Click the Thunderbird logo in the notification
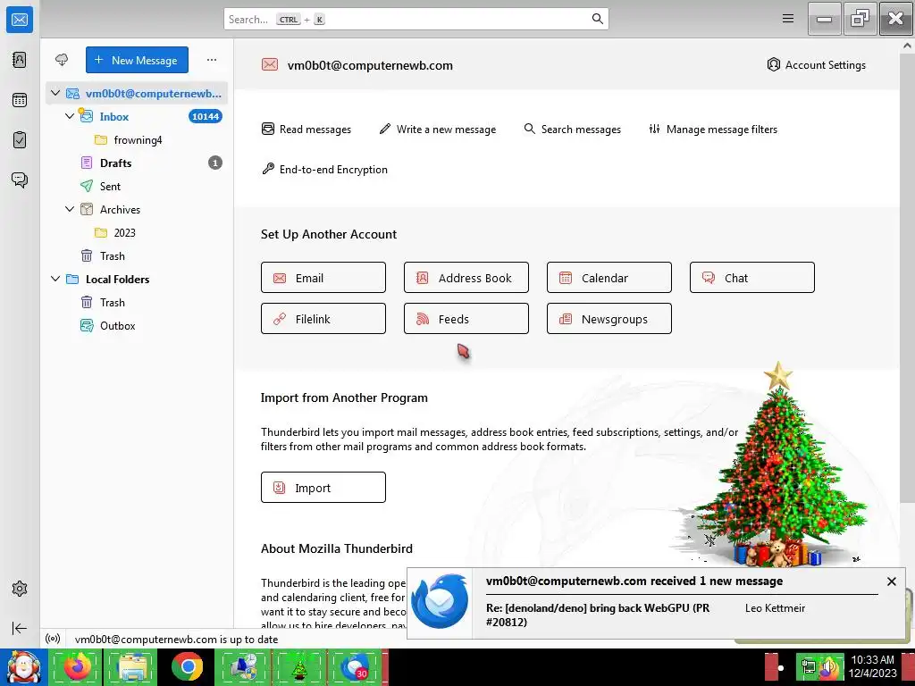 [x=440, y=602]
